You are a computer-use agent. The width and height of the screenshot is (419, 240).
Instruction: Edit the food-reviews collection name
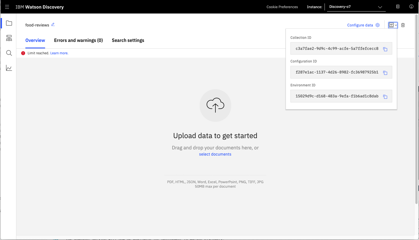[53, 24]
